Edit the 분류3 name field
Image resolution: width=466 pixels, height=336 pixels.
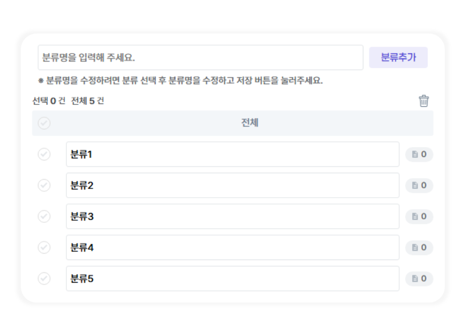[x=233, y=217]
